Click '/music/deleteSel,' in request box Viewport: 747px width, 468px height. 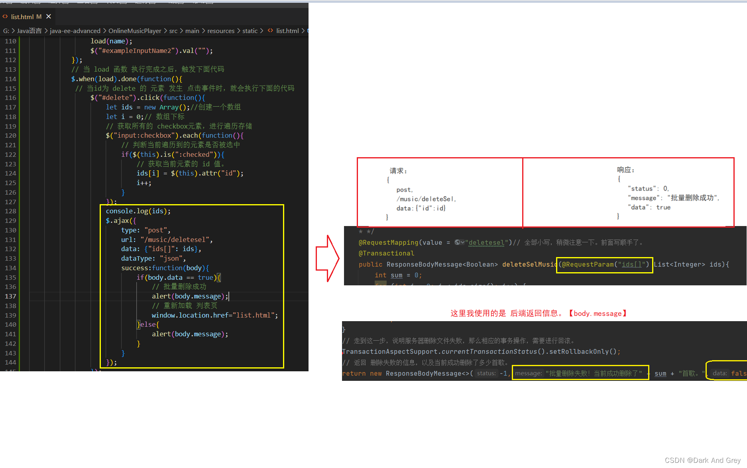pyautogui.click(x=426, y=199)
